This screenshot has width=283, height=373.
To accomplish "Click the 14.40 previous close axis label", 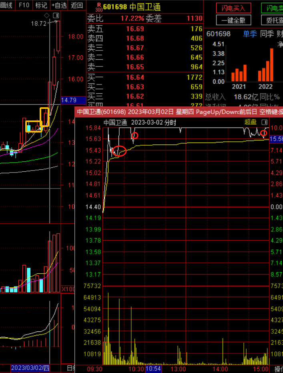I will (93, 207).
